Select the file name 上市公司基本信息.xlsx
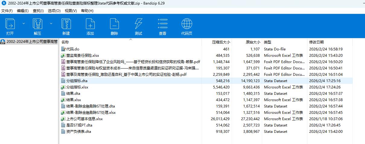 [x=84, y=119]
